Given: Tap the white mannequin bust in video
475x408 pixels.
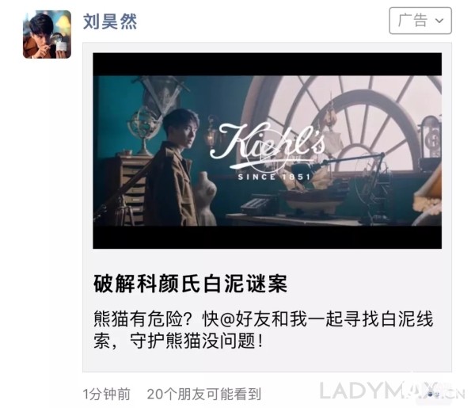Looking at the screenshot, I should pyautogui.click(x=206, y=197).
